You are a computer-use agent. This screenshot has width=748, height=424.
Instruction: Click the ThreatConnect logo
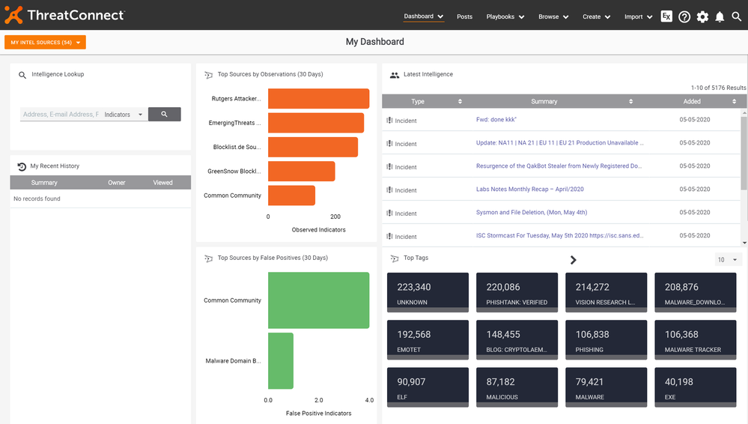coord(64,15)
